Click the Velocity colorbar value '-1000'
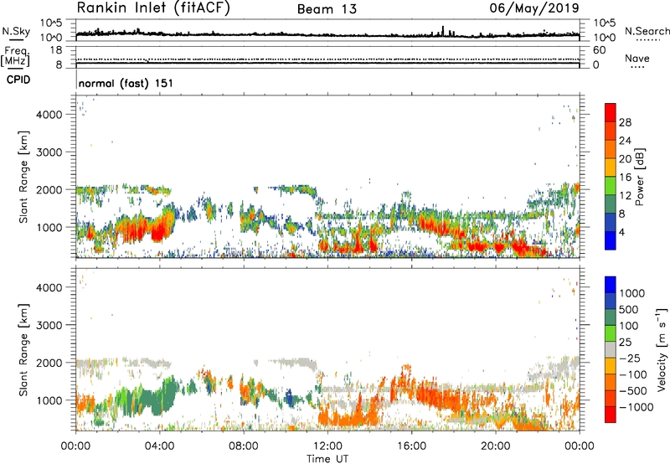 [x=636, y=407]
